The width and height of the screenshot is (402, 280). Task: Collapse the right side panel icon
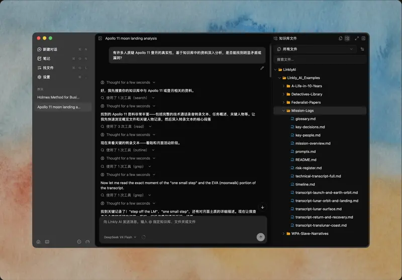coord(363,38)
